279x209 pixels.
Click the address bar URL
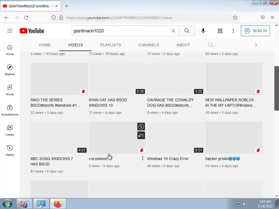119,18
